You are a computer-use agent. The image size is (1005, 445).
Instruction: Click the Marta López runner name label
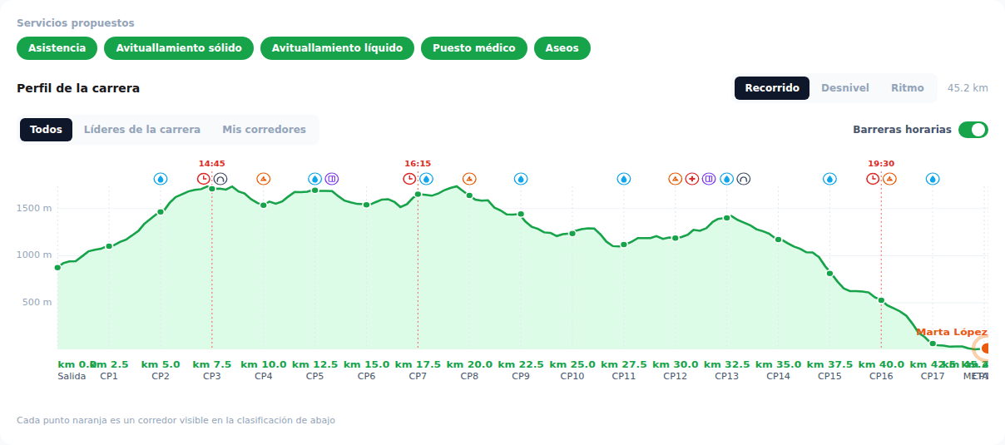[x=952, y=332]
